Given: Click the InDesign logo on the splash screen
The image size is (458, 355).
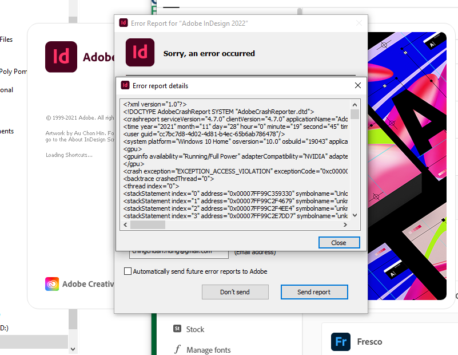Looking at the screenshot, I should (61, 57).
